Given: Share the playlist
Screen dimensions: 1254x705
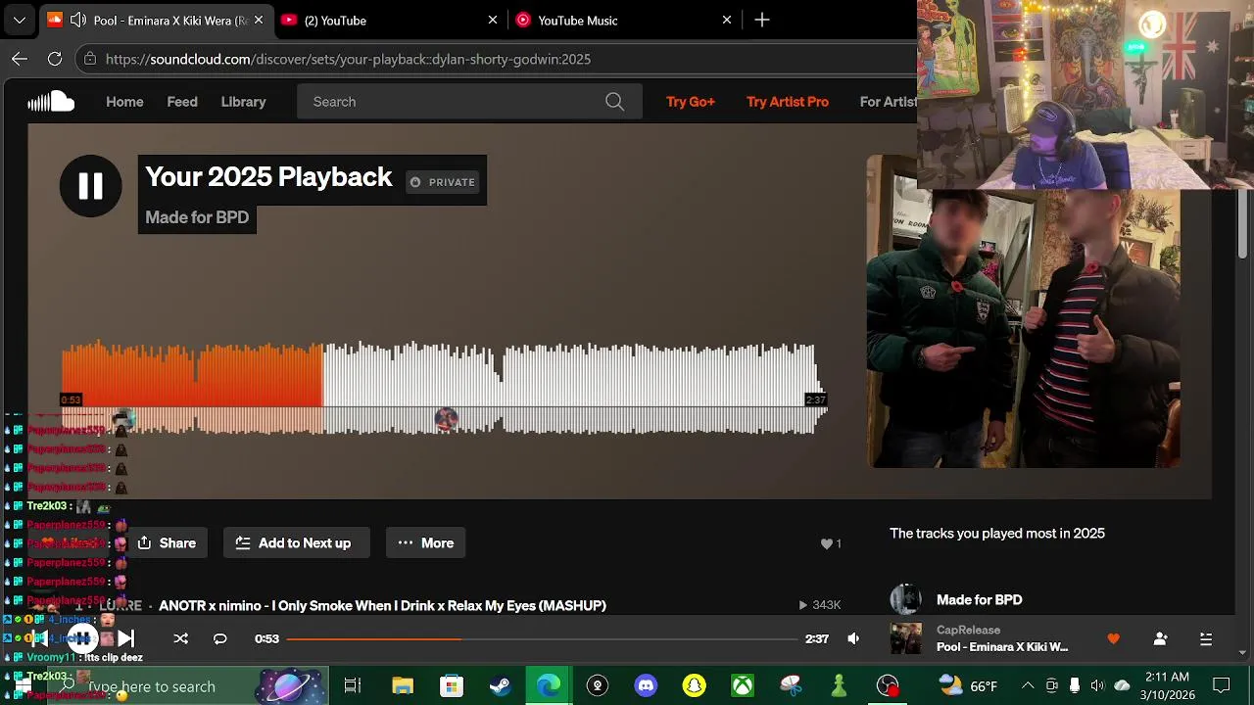Looking at the screenshot, I should (x=167, y=542).
